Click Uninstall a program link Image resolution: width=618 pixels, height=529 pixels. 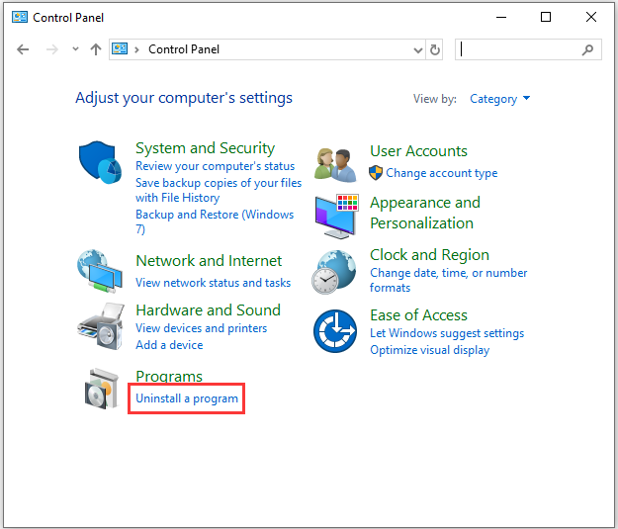(x=187, y=398)
